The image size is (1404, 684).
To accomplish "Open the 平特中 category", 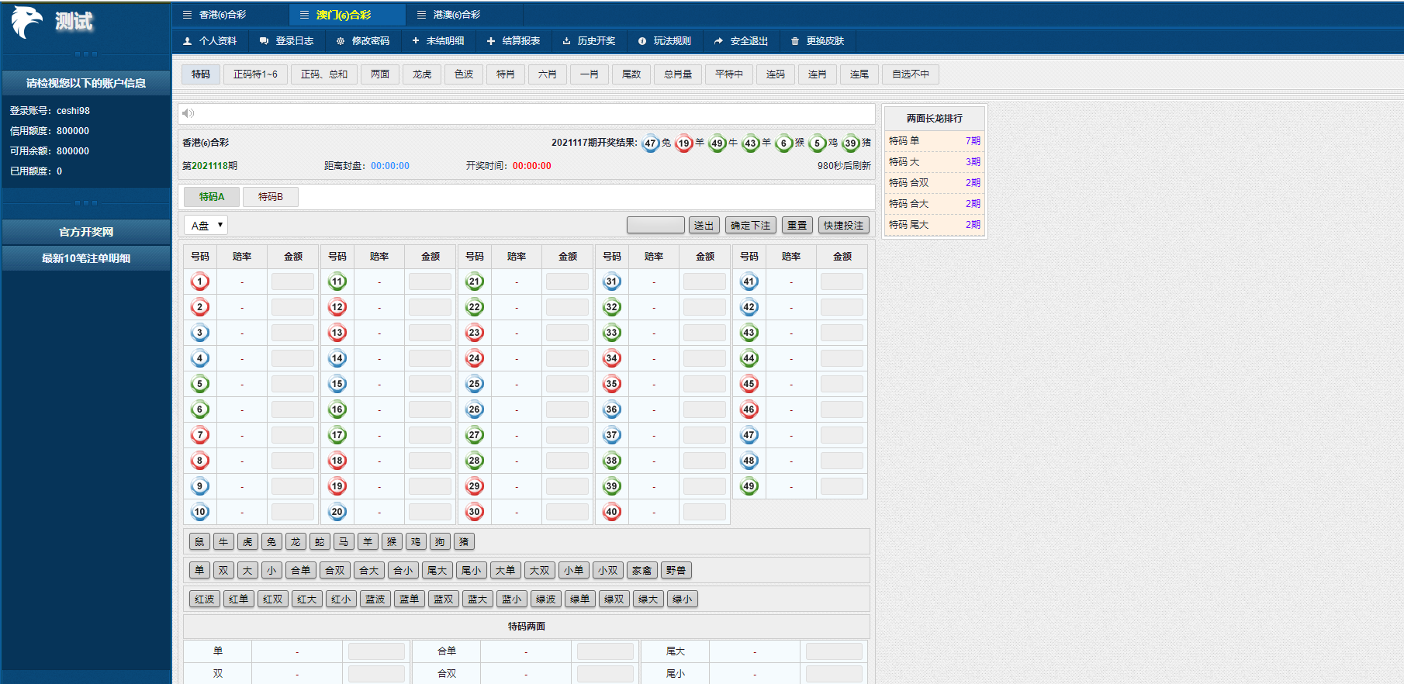I will coord(729,74).
